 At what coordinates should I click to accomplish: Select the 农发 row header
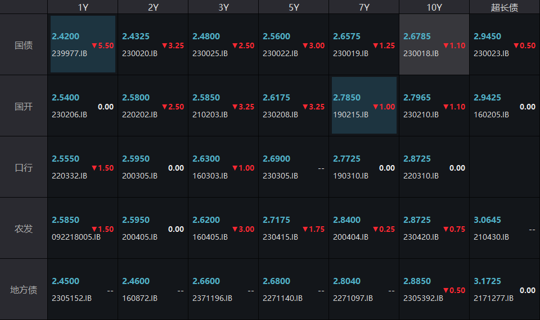(x=24, y=228)
